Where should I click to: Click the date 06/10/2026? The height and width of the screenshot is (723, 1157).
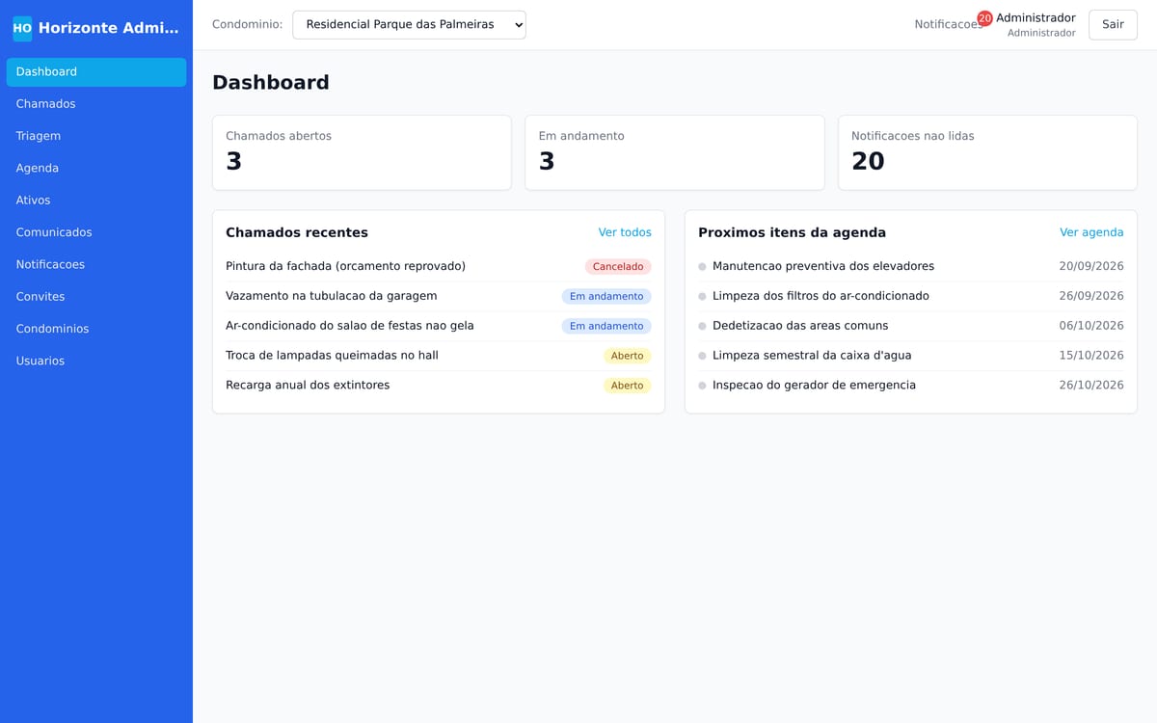(x=1091, y=326)
